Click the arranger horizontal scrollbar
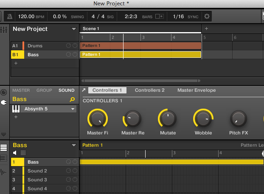Viewport: 264px width, 194px height. 141,81
